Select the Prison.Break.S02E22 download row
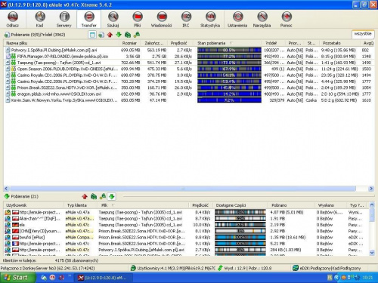Screen dimensions: 378x283 pos(189,88)
